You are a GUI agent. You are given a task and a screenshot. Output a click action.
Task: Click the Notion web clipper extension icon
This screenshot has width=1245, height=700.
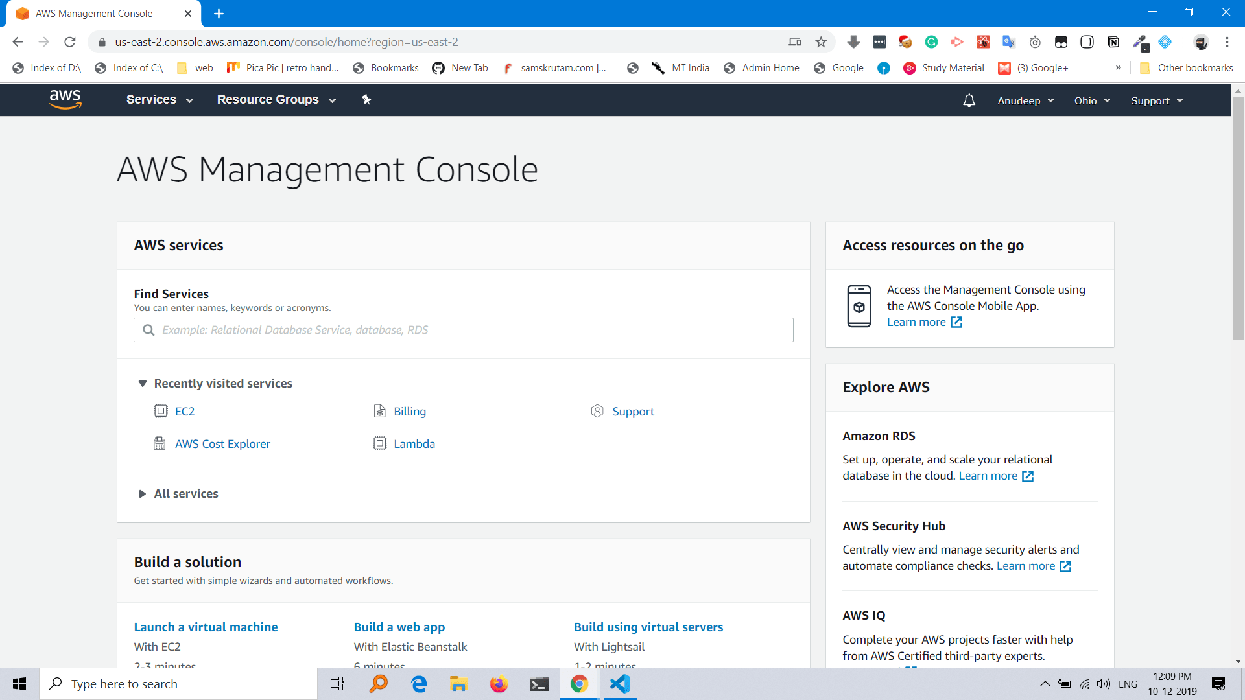tap(1113, 42)
